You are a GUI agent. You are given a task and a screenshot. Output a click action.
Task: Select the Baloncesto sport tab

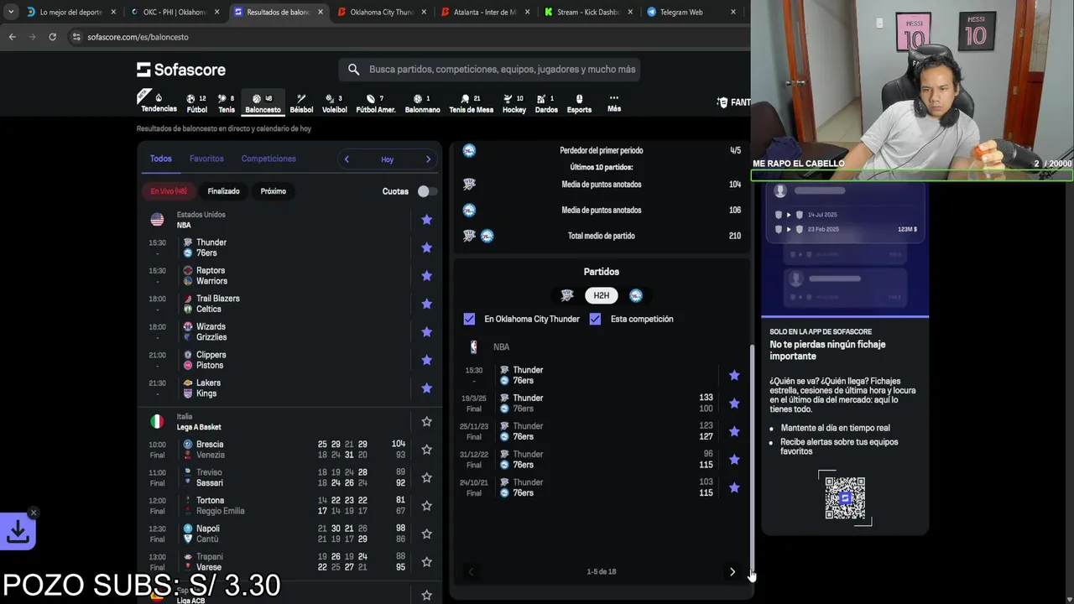(263, 103)
